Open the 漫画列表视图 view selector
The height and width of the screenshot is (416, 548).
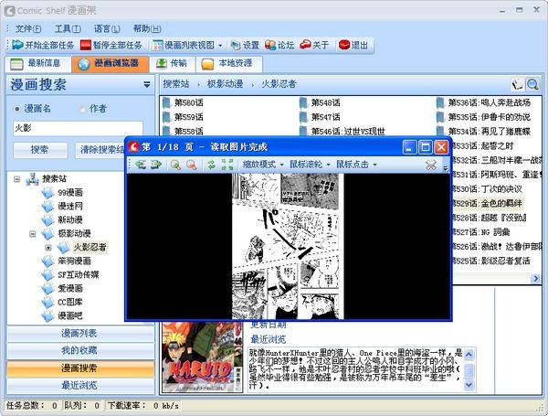[187, 45]
